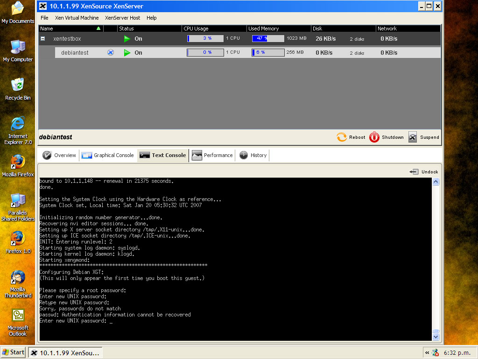Click the orange Reboot arrows icon
Screen dimensions: 478x359
tap(341, 137)
